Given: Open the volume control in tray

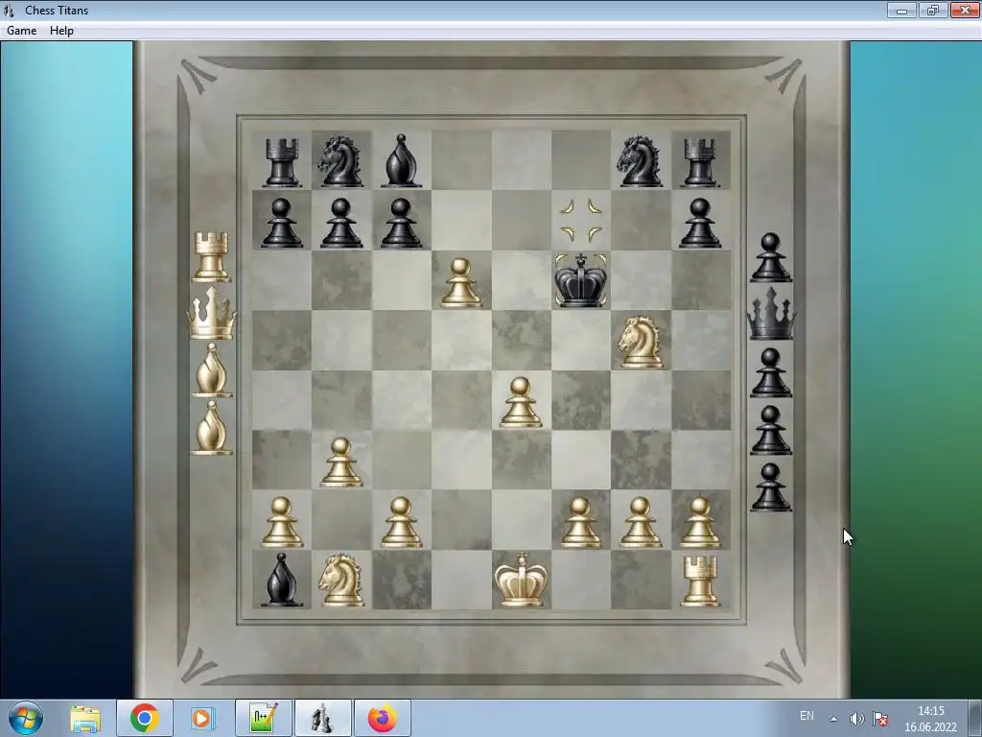Looking at the screenshot, I should tap(856, 719).
